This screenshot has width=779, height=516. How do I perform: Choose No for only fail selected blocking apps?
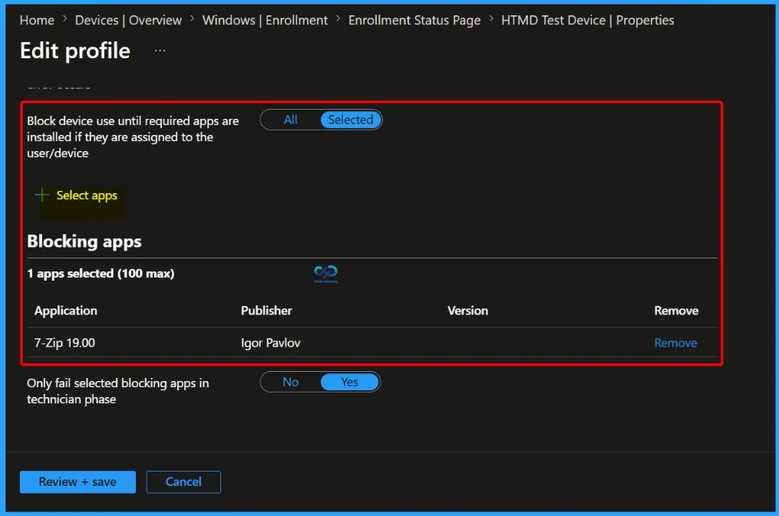pos(291,382)
